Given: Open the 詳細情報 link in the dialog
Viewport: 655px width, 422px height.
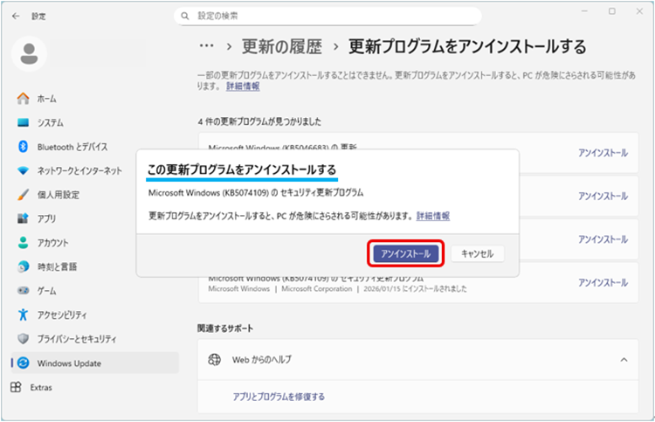Looking at the screenshot, I should [x=433, y=216].
